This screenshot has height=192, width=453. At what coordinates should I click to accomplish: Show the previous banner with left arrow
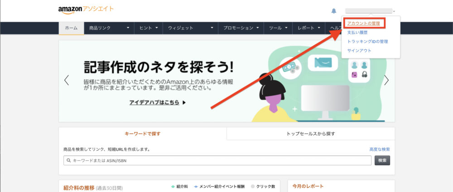tap(67, 80)
